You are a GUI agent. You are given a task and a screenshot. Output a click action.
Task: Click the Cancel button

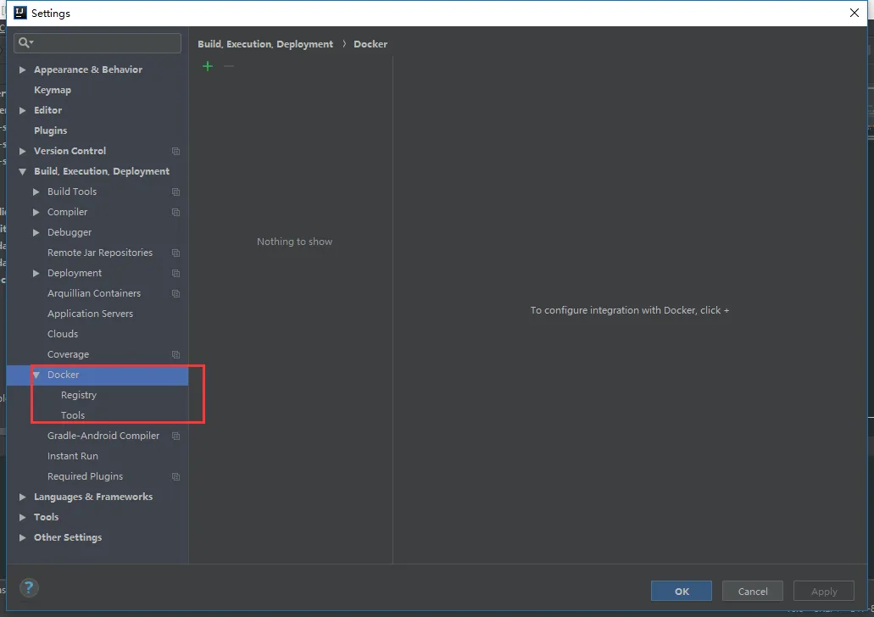753,591
